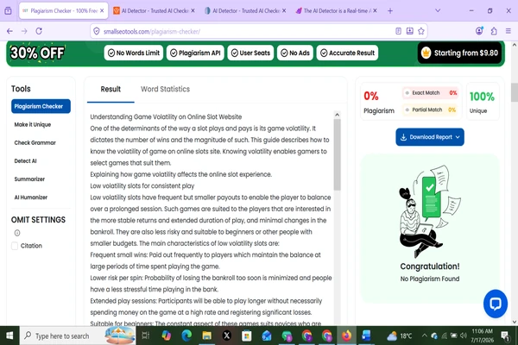Click the '30% OFF' promotion banner
Image resolution: width=518 pixels, height=345 pixels.
(x=37, y=53)
